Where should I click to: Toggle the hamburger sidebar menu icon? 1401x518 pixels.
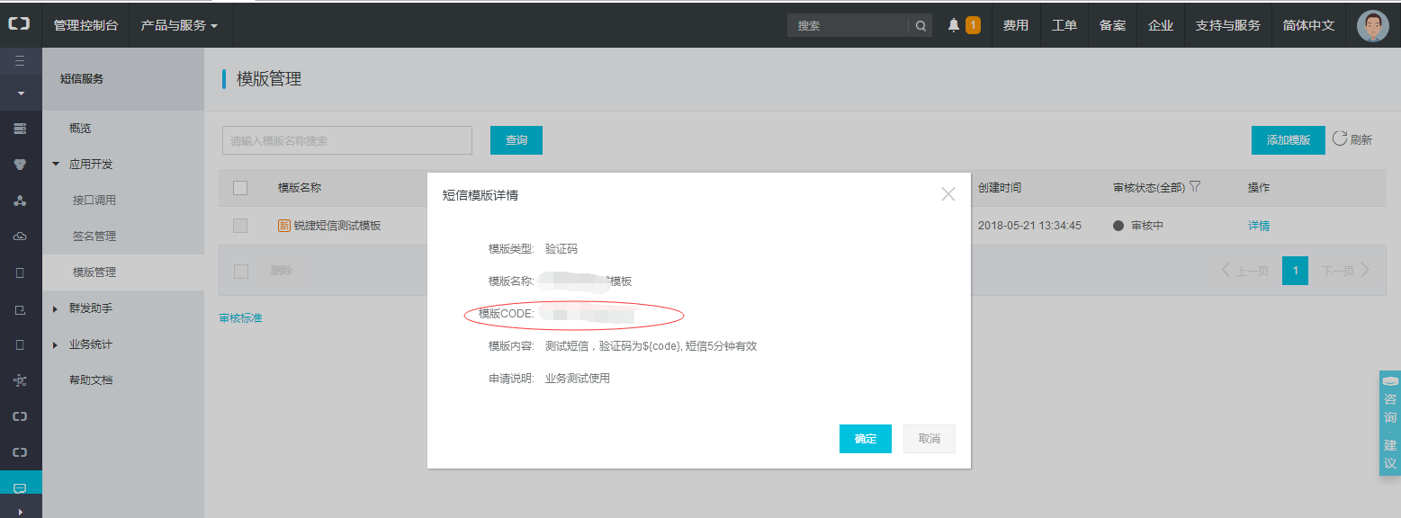pos(20,61)
